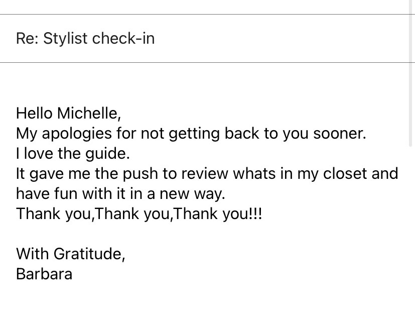Click the word "apologies" in the message
Image resolution: width=415 pixels, height=315 pixels.
pos(68,134)
